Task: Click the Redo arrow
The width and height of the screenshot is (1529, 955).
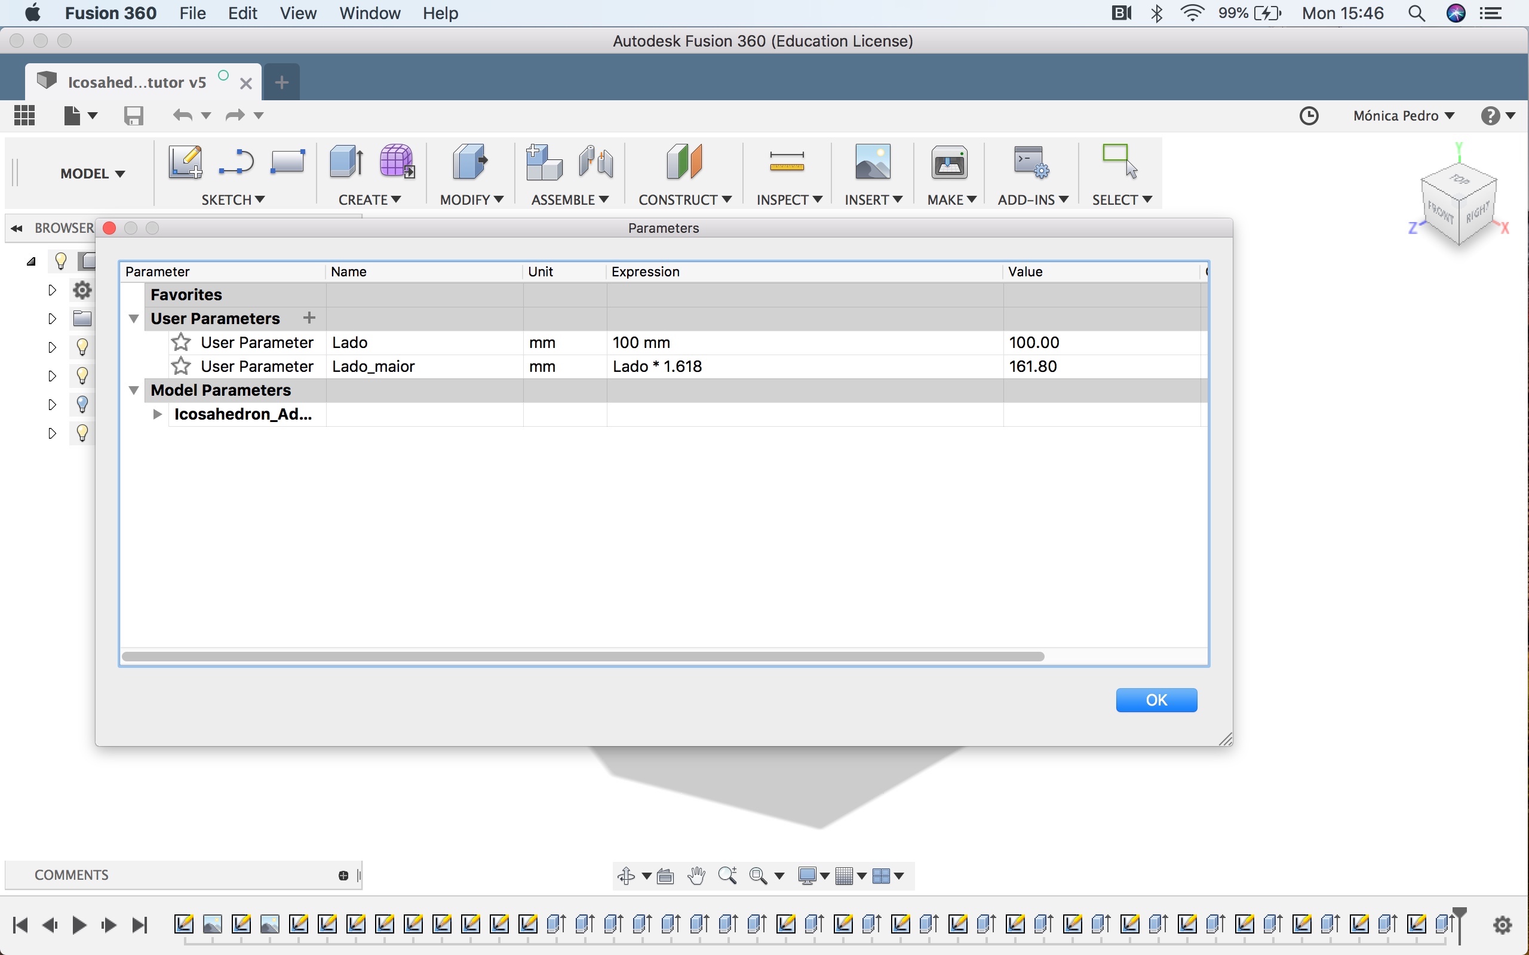Action: pos(235,116)
